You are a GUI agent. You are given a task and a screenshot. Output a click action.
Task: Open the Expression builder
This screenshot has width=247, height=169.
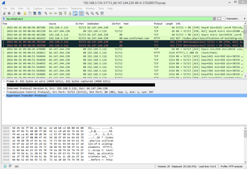click(233, 19)
